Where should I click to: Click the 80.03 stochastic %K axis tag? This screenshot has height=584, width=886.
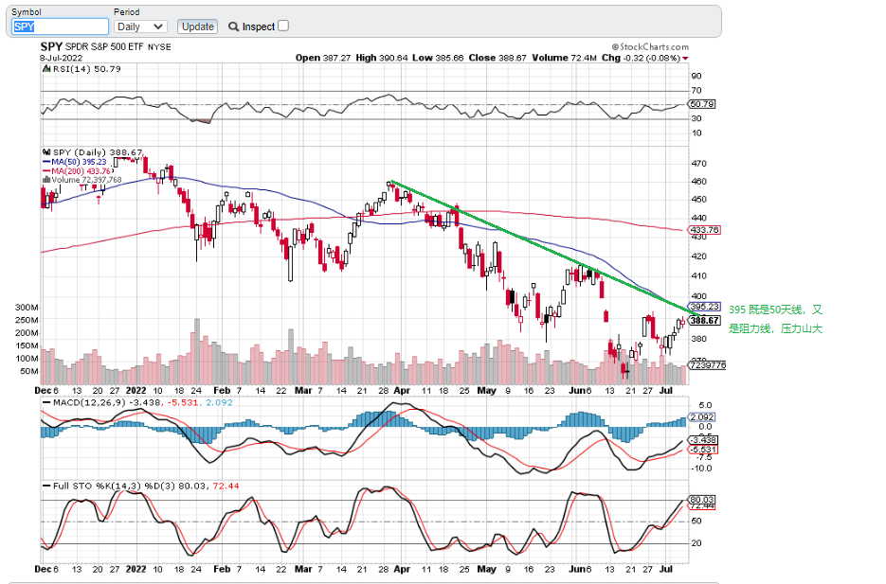702,499
